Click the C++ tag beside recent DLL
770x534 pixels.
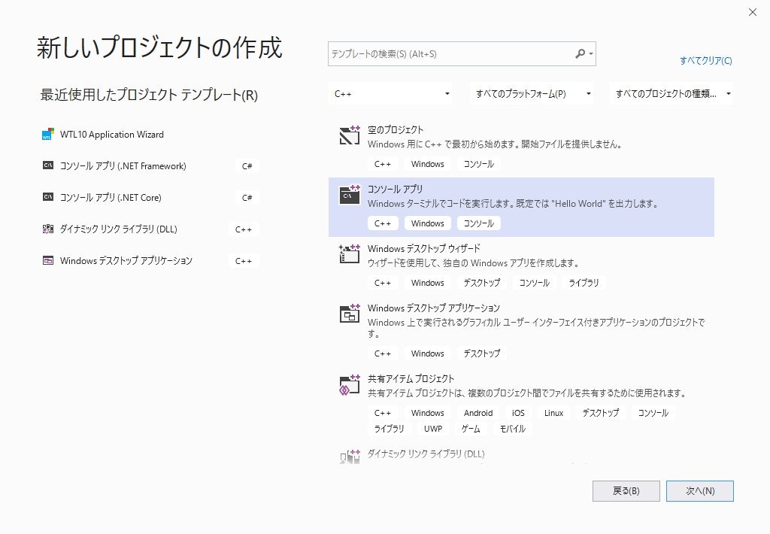pos(244,229)
